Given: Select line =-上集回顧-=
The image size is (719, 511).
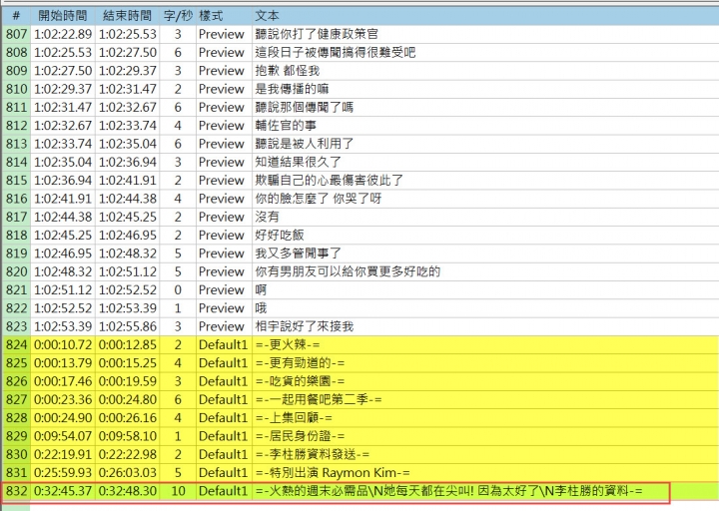Looking at the screenshot, I should coord(294,418).
